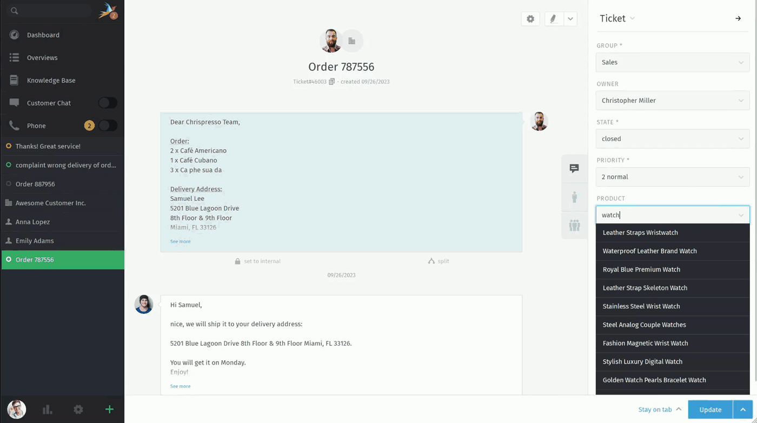Image resolution: width=757 pixels, height=423 pixels.
Task: Show customer info person icon
Action: click(574, 197)
